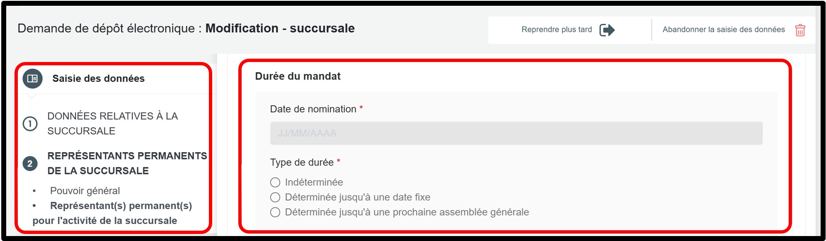Pick the prochaine assemblée générale radio button
This screenshot has height=241, width=826.
coord(275,212)
